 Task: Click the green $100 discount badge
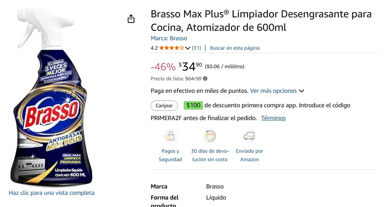(193, 105)
